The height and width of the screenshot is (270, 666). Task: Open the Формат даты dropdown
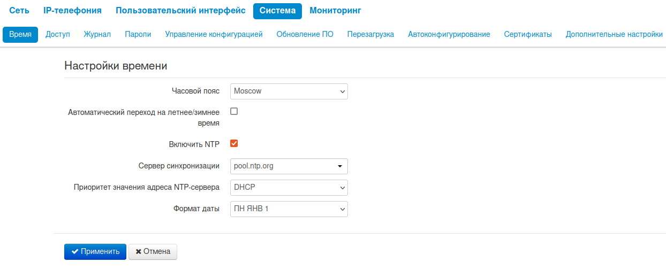(x=289, y=209)
